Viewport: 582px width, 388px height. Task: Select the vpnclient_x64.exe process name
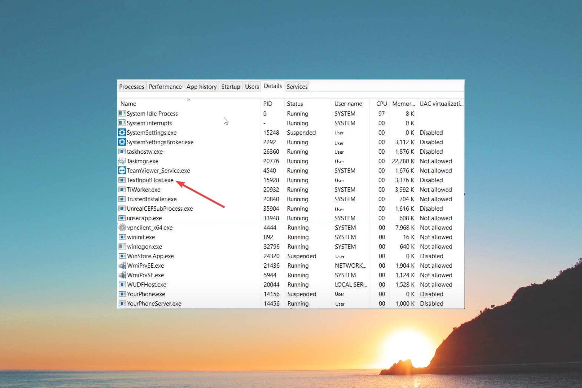click(x=150, y=228)
